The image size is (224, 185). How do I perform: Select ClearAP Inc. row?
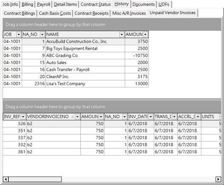(x=76, y=77)
